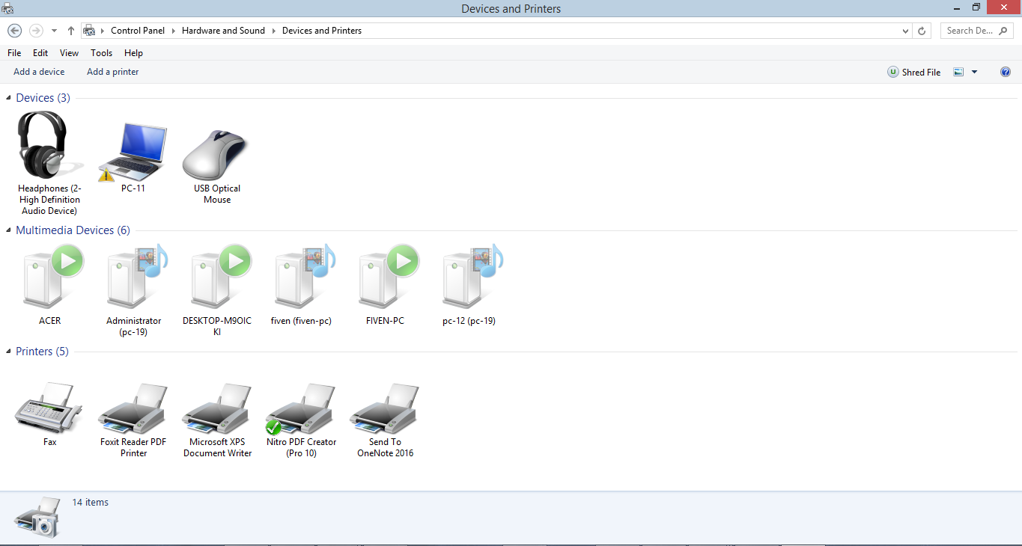Navigate to Control Panel breadcrumb

coord(138,31)
